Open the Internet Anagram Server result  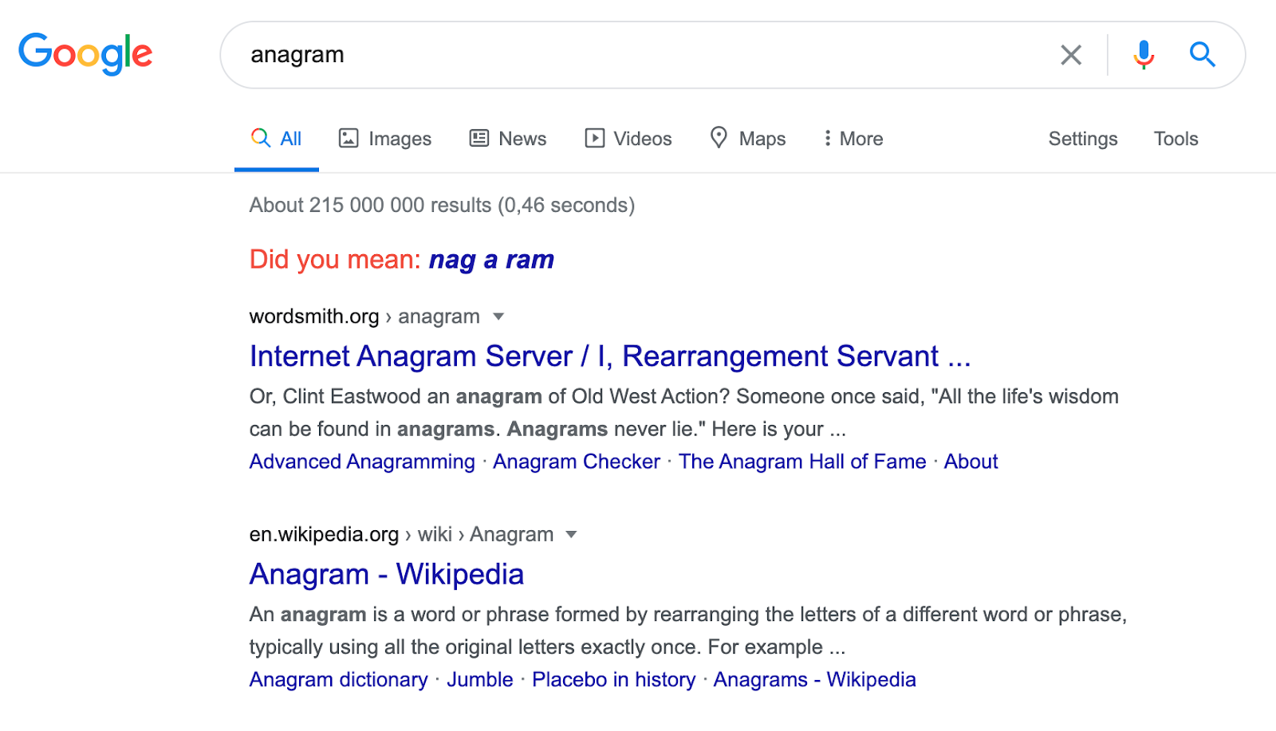pyautogui.click(x=610, y=356)
